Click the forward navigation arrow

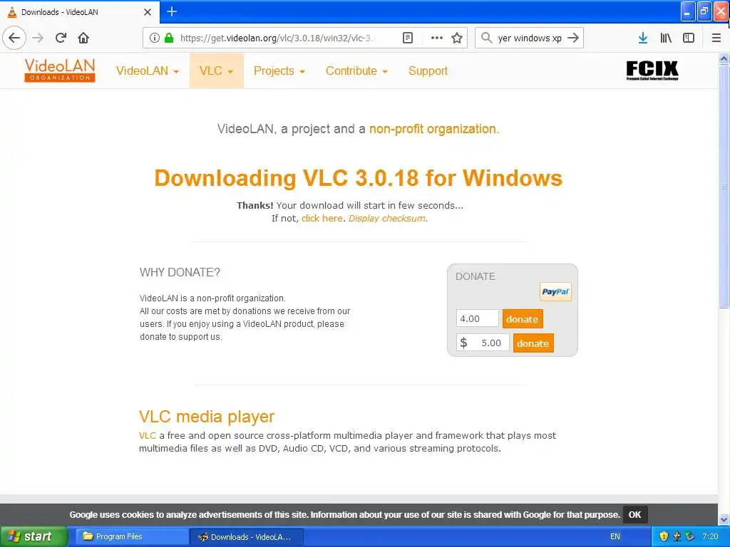[x=38, y=38]
